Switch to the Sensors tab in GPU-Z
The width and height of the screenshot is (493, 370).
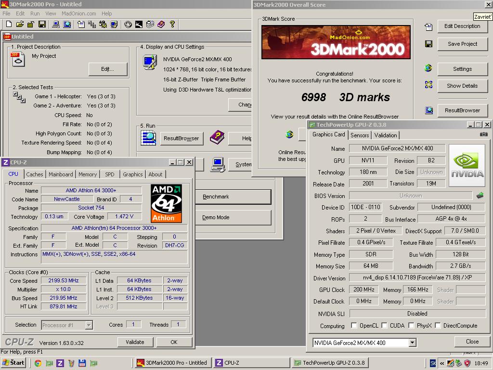click(x=359, y=135)
